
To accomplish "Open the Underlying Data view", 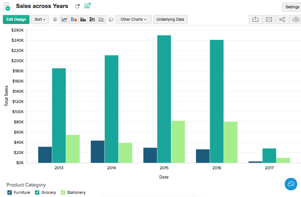I will coord(170,19).
